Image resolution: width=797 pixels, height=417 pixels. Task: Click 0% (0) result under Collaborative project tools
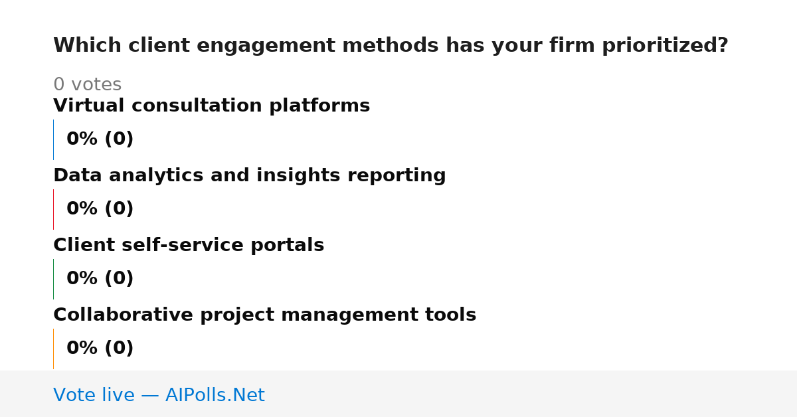point(100,349)
